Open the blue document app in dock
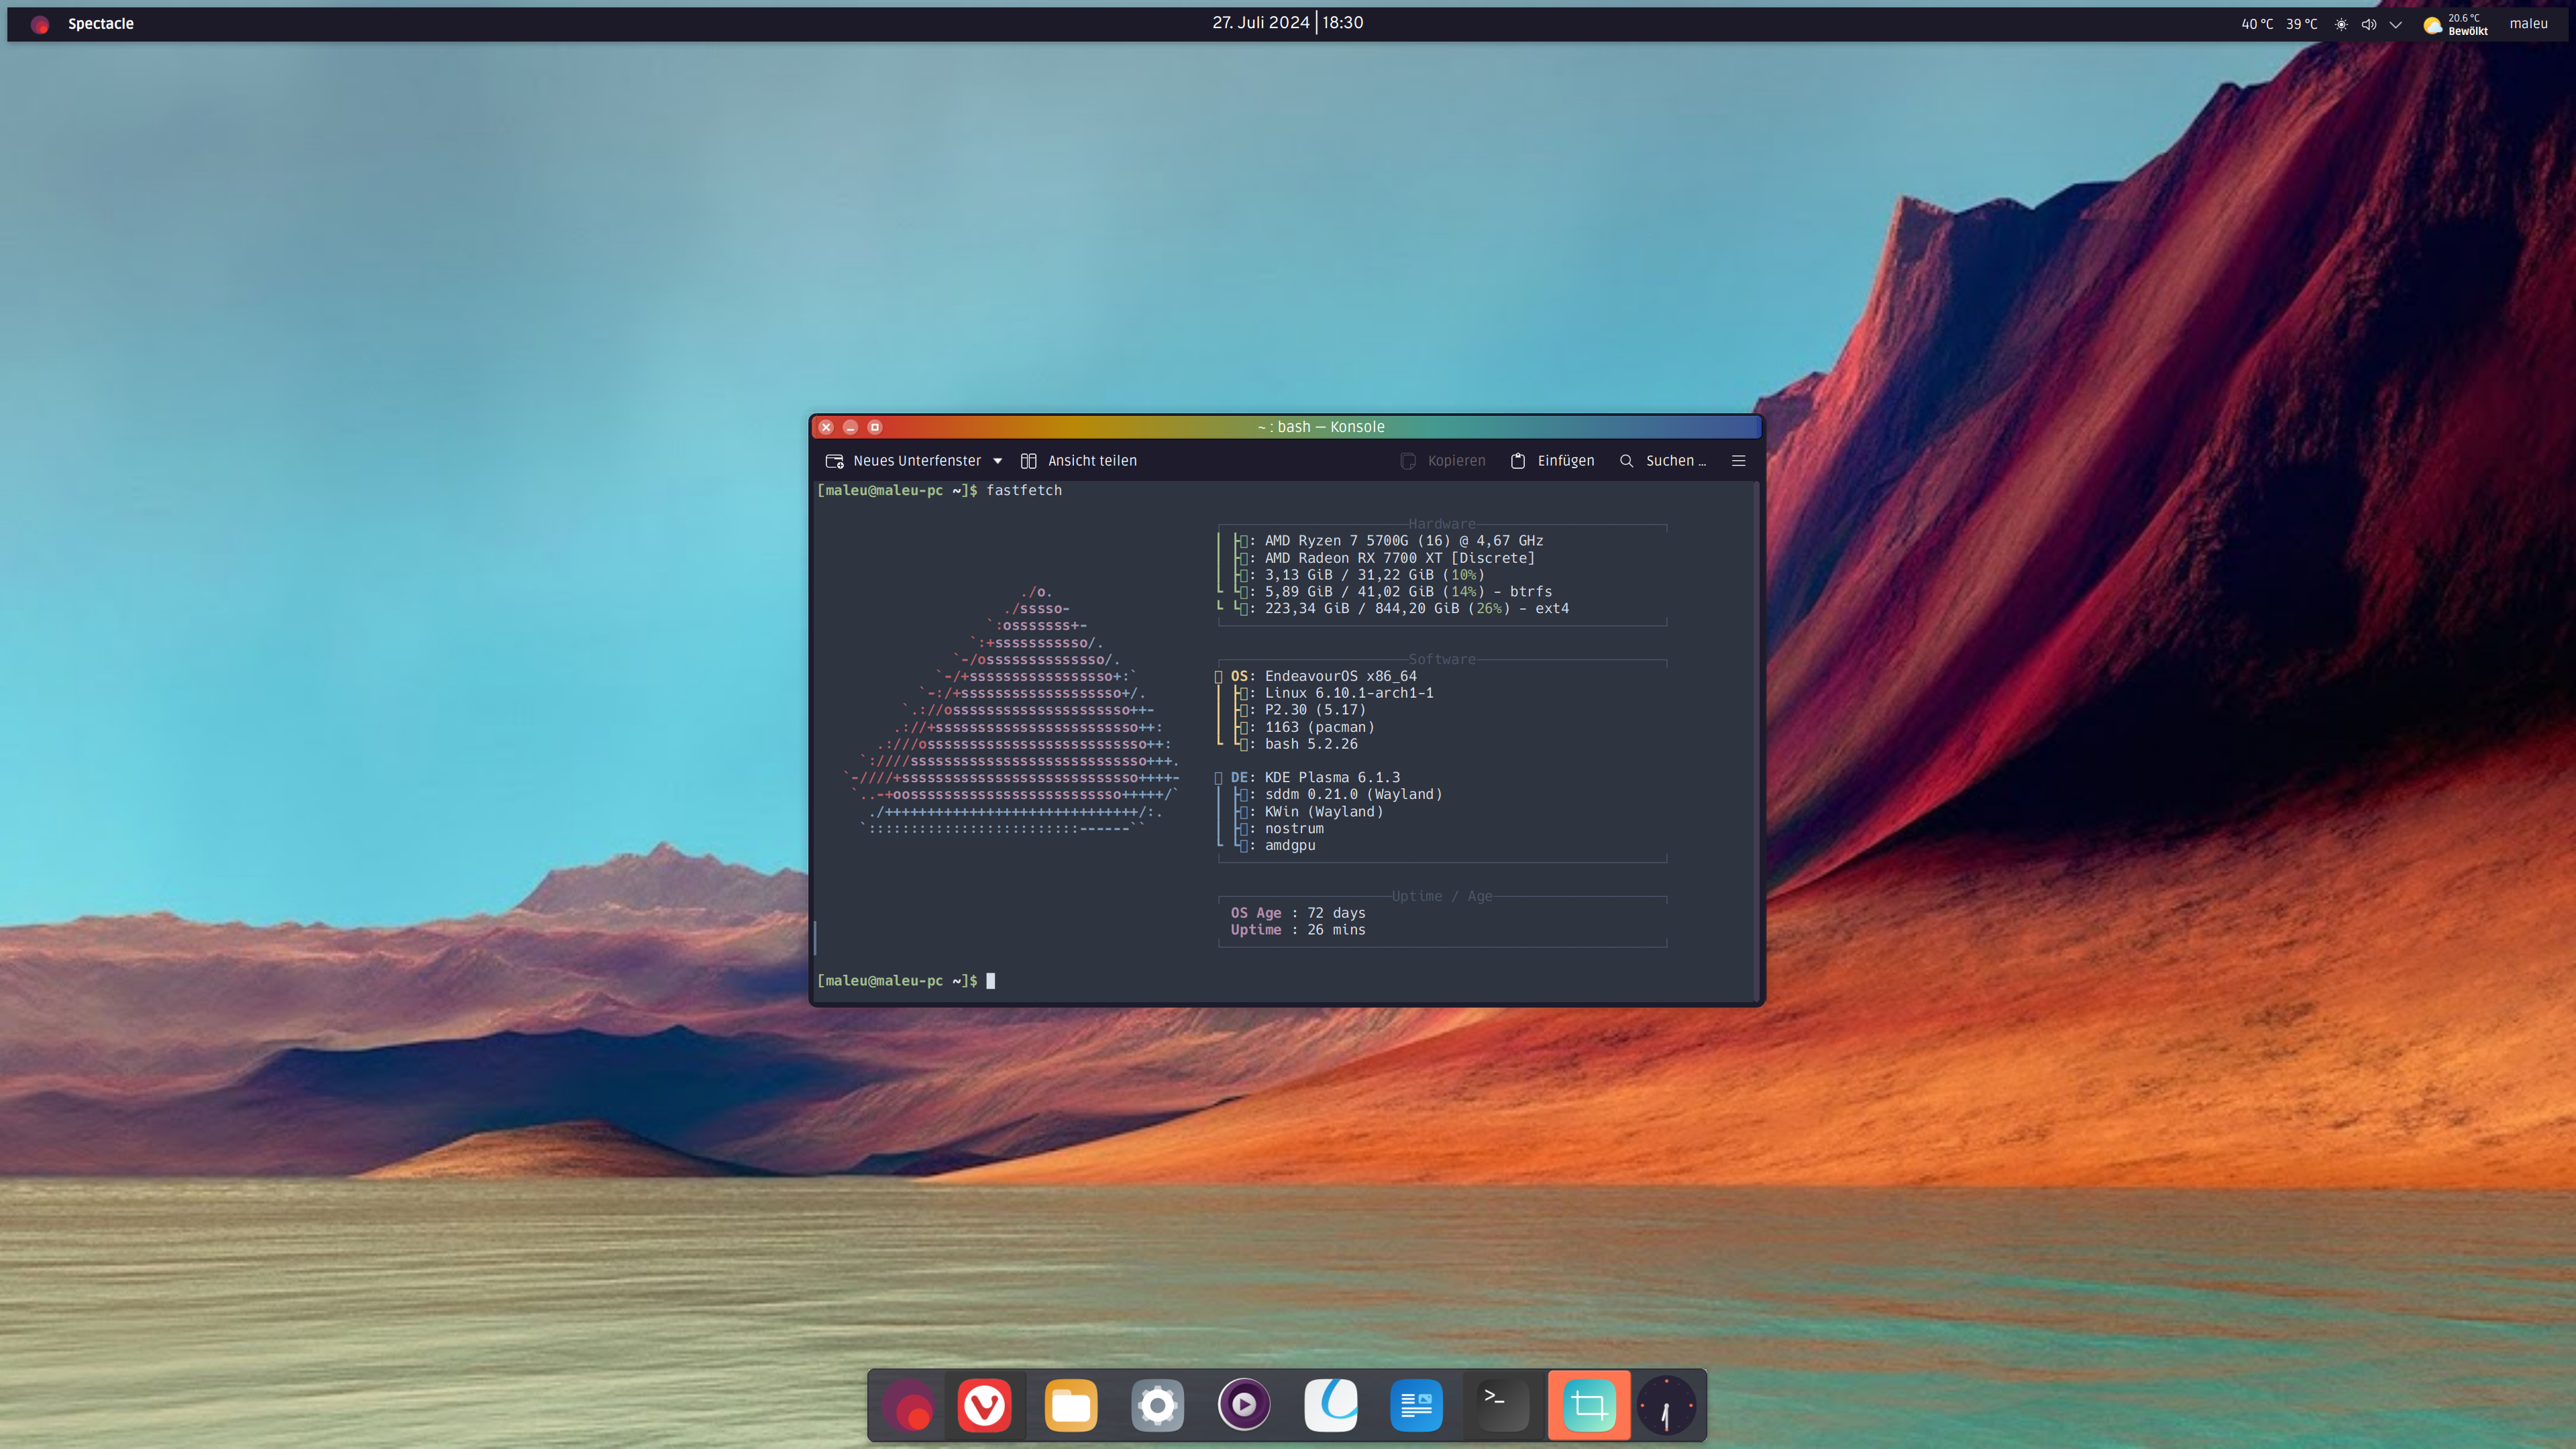This screenshot has width=2576, height=1449. pyautogui.click(x=1416, y=1406)
